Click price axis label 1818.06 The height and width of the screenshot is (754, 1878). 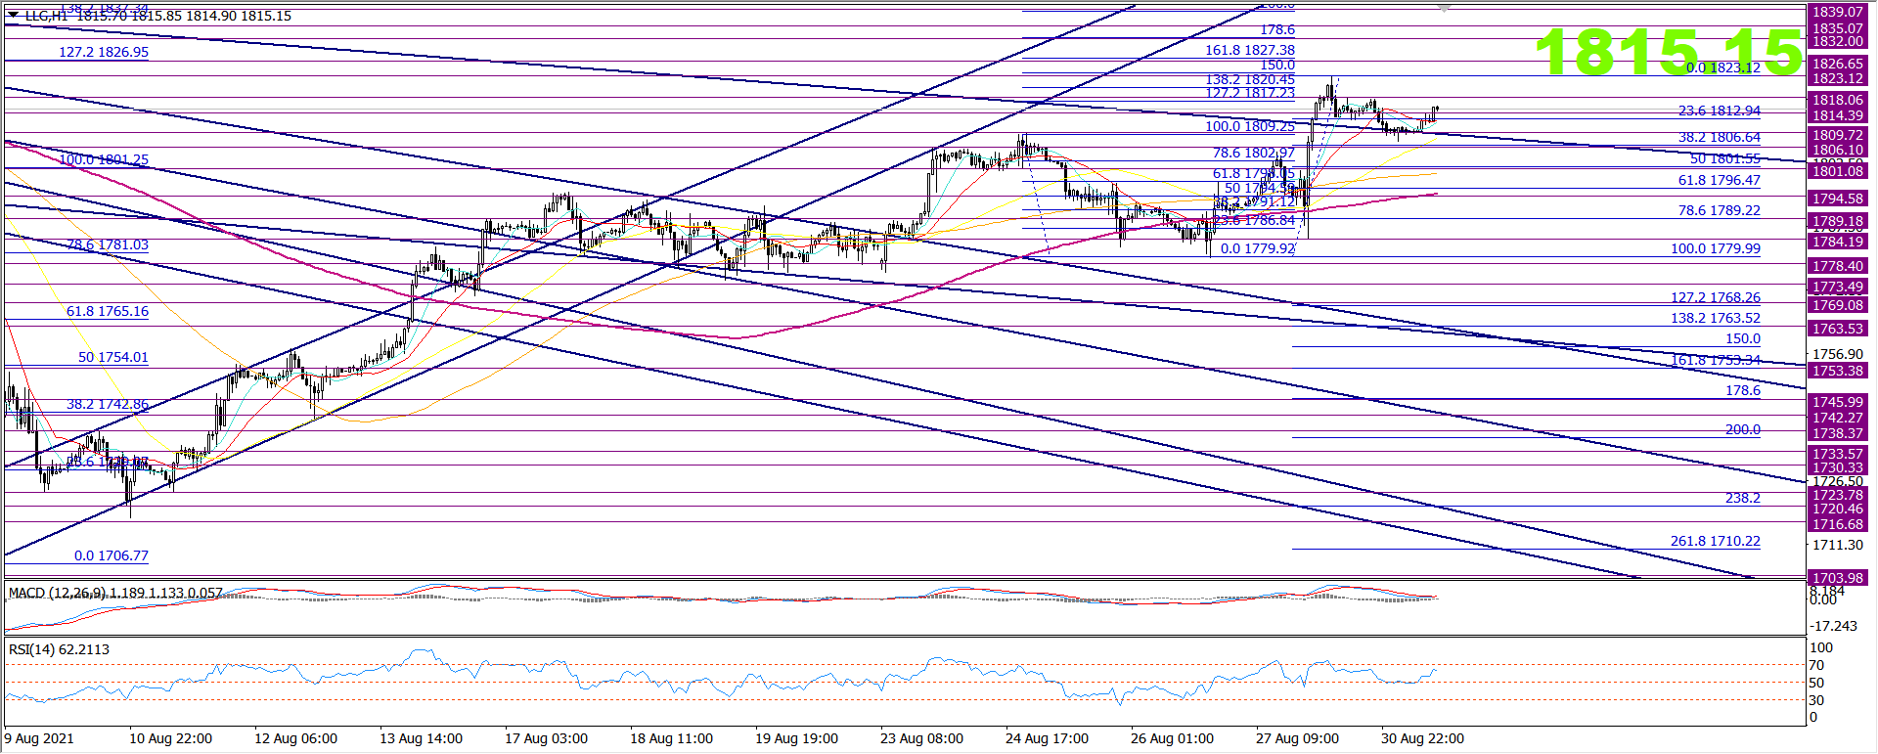pyautogui.click(x=1838, y=100)
